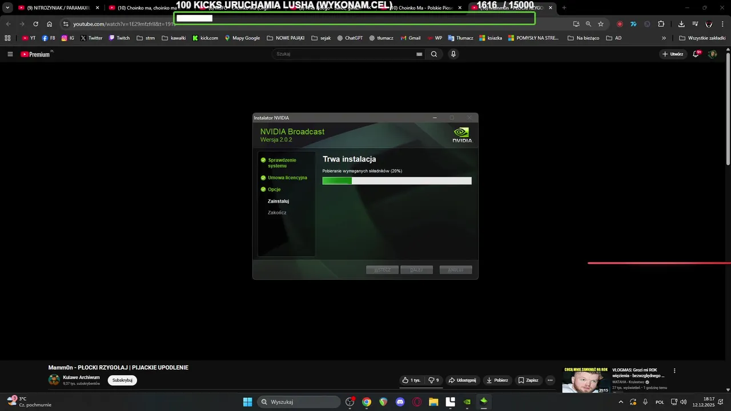Open the weather widget on taskbar

(x=29, y=402)
